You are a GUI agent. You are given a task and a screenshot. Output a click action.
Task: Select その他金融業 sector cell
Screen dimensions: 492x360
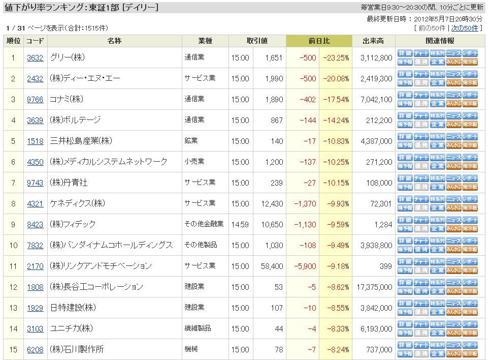click(204, 224)
